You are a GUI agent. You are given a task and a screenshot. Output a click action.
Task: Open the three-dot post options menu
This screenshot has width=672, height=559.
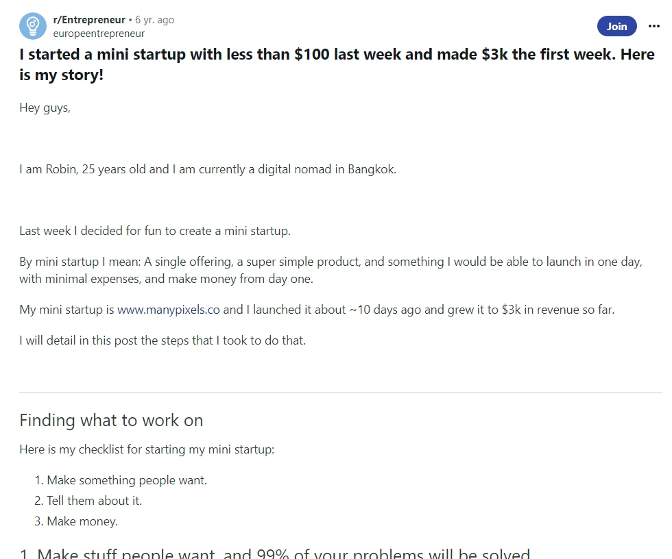coord(653,26)
